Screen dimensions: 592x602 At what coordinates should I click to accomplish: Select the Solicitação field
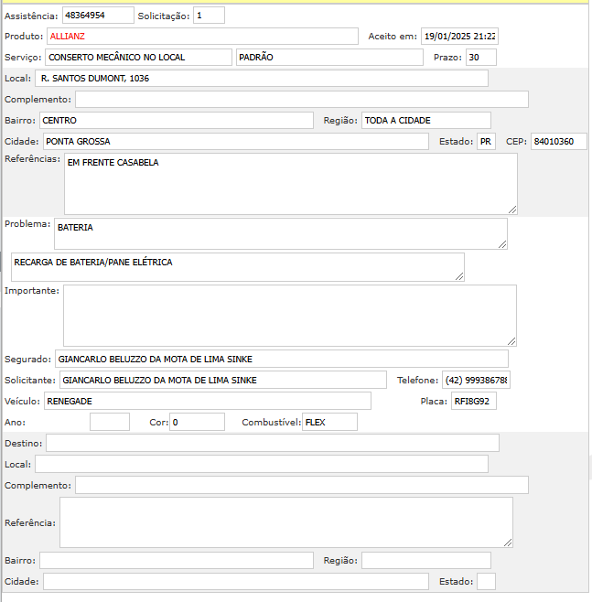pyautogui.click(x=209, y=16)
